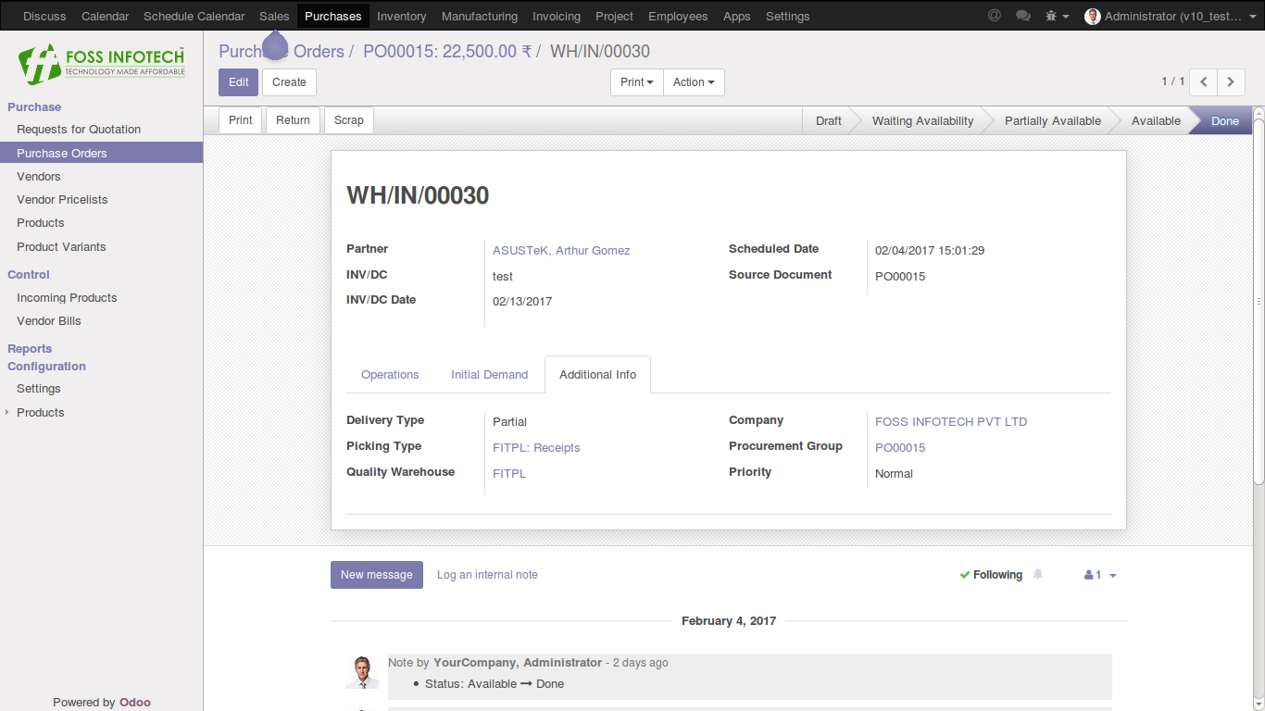Switch to the Operations tab
This screenshot has height=711, width=1265.
coord(390,375)
